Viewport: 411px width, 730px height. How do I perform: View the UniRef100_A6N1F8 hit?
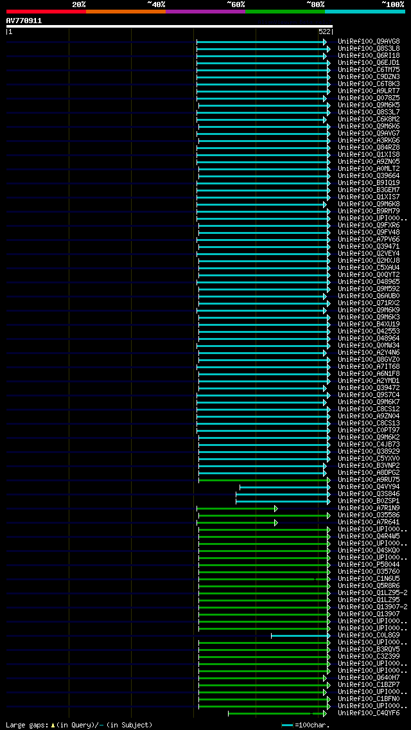(x=369, y=373)
